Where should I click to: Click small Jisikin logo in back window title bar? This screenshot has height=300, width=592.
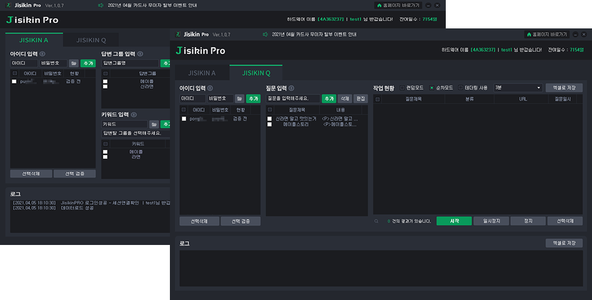pos(9,5)
